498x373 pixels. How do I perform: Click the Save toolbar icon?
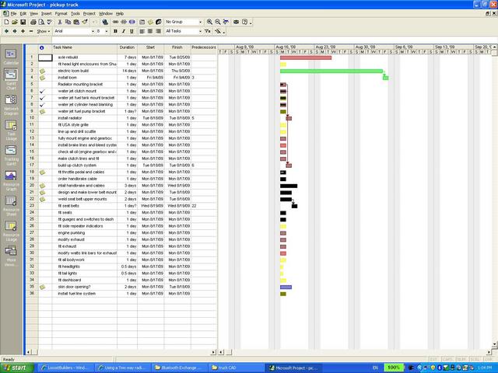point(23,23)
